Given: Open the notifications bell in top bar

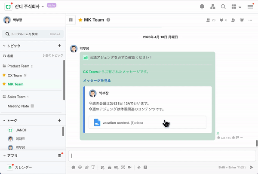Looking at the screenshot, I should [x=202, y=7].
